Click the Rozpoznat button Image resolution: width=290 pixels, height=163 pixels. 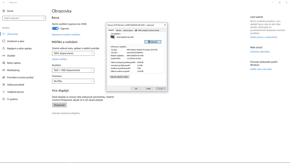(x=59, y=105)
